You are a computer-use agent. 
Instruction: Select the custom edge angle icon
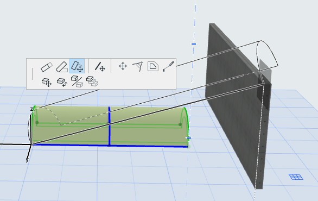point(138,66)
